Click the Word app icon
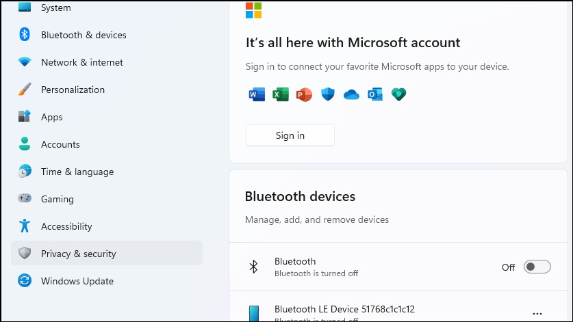This screenshot has height=322, width=573. (257, 94)
